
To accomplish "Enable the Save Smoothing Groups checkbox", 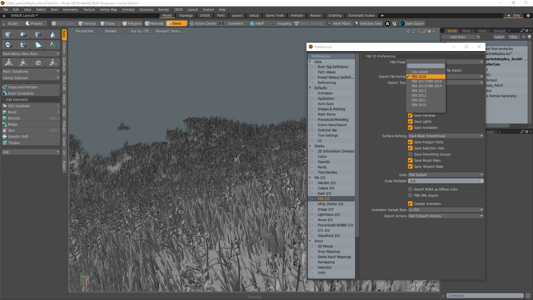I will coord(410,154).
